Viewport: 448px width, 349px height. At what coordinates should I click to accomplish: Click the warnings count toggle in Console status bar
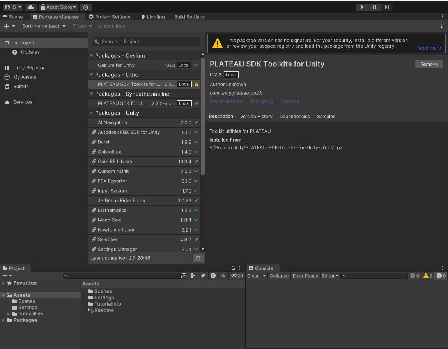click(x=427, y=276)
